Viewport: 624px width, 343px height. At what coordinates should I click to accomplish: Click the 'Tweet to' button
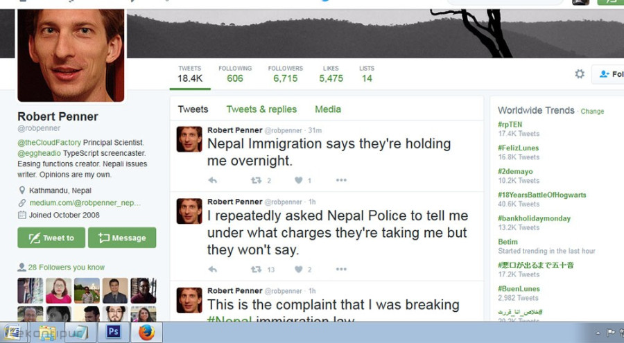coord(51,238)
